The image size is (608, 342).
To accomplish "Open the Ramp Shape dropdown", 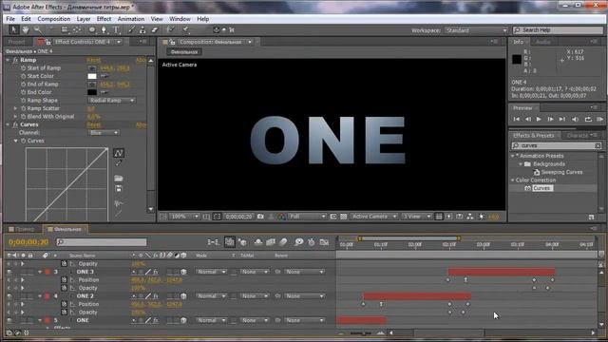I will point(112,101).
